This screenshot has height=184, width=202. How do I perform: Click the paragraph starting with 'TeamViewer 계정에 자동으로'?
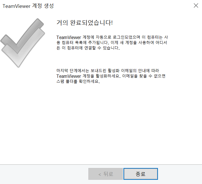click(112, 43)
